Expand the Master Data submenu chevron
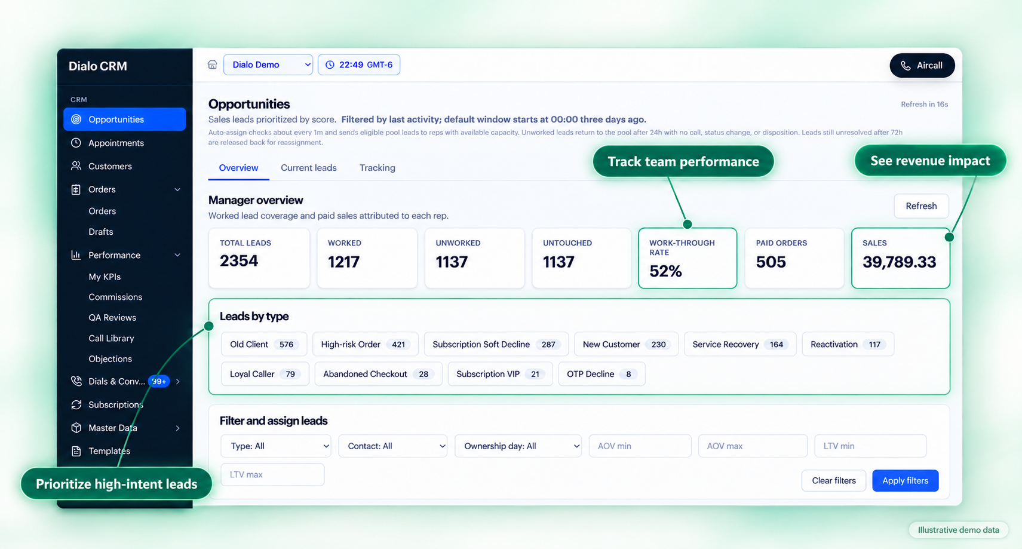1022x549 pixels. pyautogui.click(x=178, y=428)
